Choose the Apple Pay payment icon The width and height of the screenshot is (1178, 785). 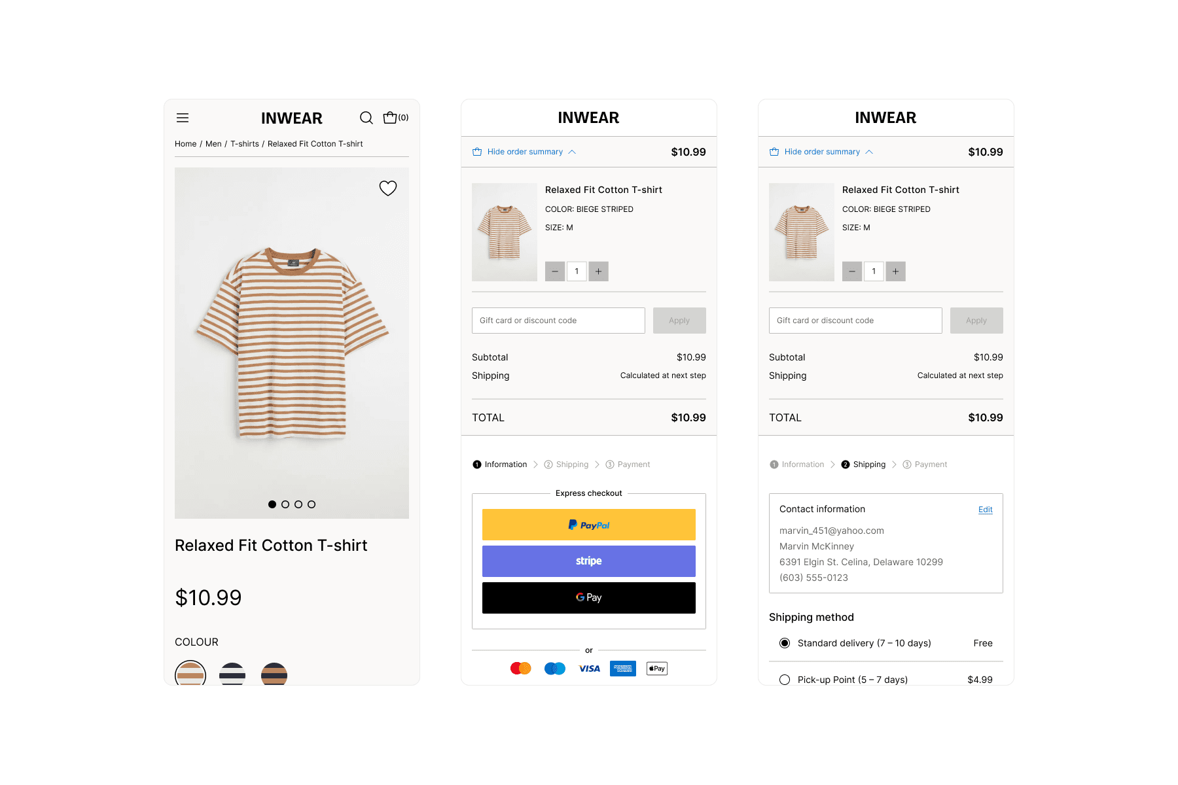[657, 669]
